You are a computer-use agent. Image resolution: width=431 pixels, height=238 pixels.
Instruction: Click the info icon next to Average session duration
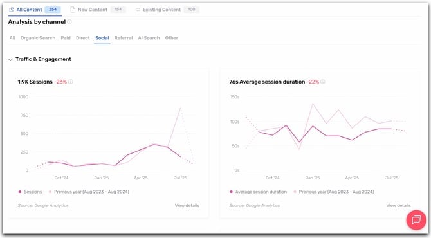pos(323,82)
